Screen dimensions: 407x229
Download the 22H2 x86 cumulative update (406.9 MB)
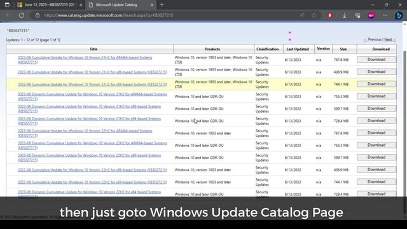click(376, 169)
